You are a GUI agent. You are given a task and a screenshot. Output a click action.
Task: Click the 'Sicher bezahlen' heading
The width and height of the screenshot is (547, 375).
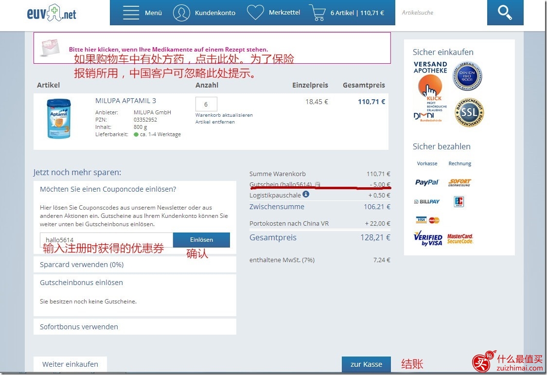tap(441, 146)
